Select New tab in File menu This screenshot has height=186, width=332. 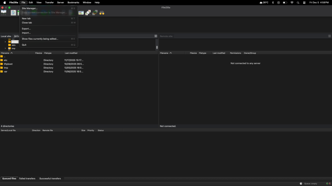pos(26,18)
